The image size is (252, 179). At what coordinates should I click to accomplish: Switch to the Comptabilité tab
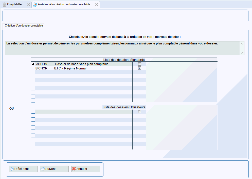point(14,5)
